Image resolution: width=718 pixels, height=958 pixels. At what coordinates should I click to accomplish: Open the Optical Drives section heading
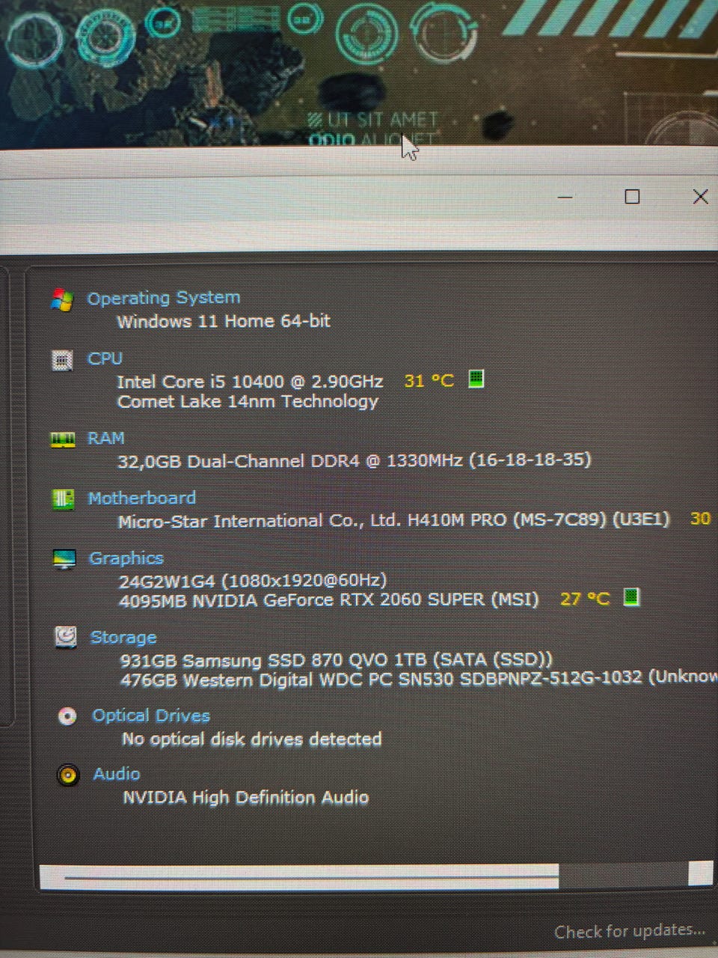click(151, 716)
